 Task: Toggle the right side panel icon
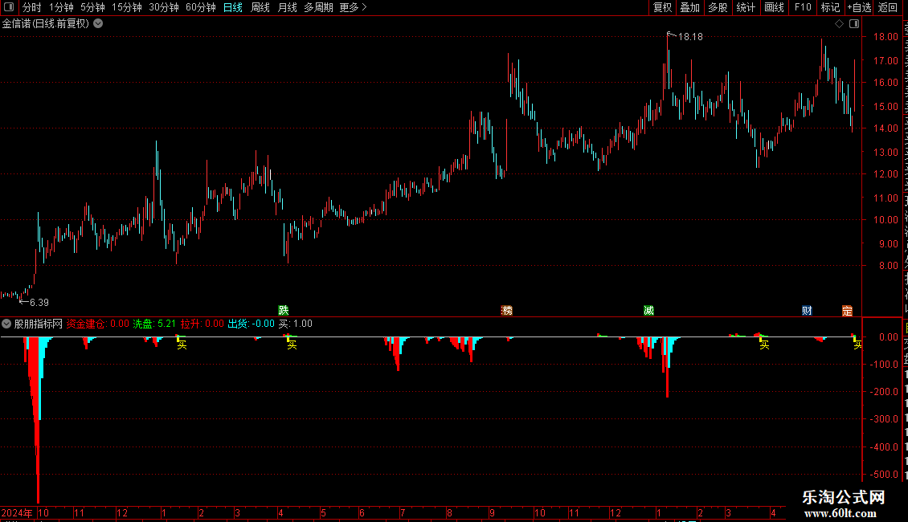[854, 24]
